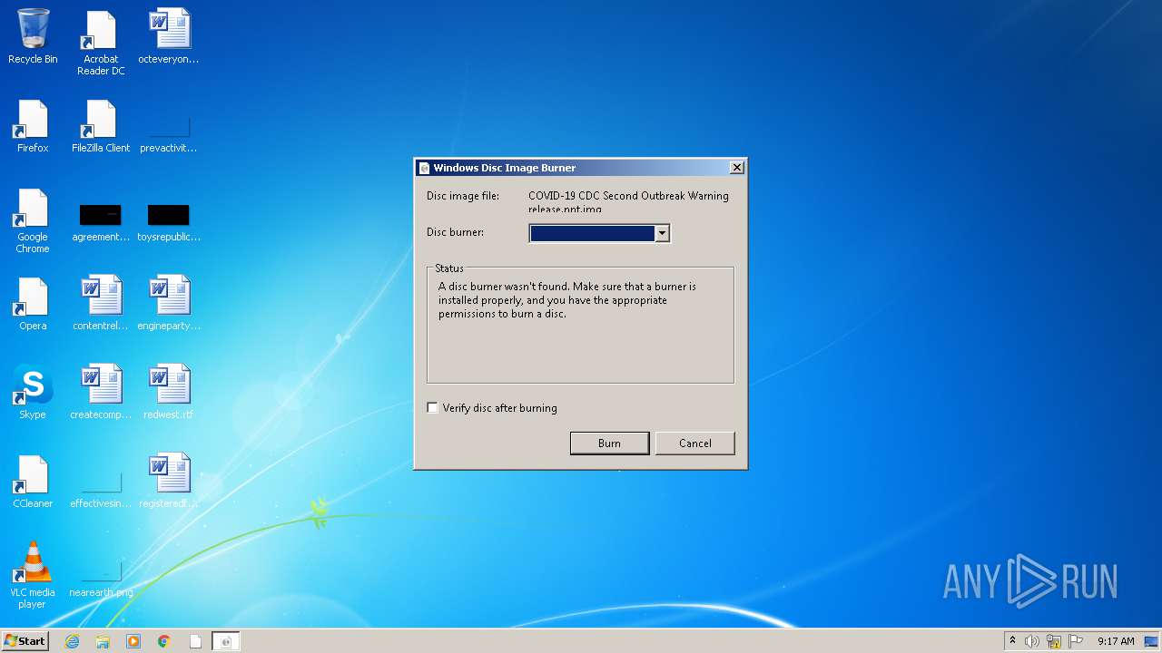Select the nearearth.png file icon
Viewport: 1162px width, 653px height.
(101, 579)
